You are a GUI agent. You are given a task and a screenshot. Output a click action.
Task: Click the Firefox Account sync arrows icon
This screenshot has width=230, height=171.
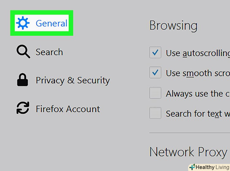23,109
